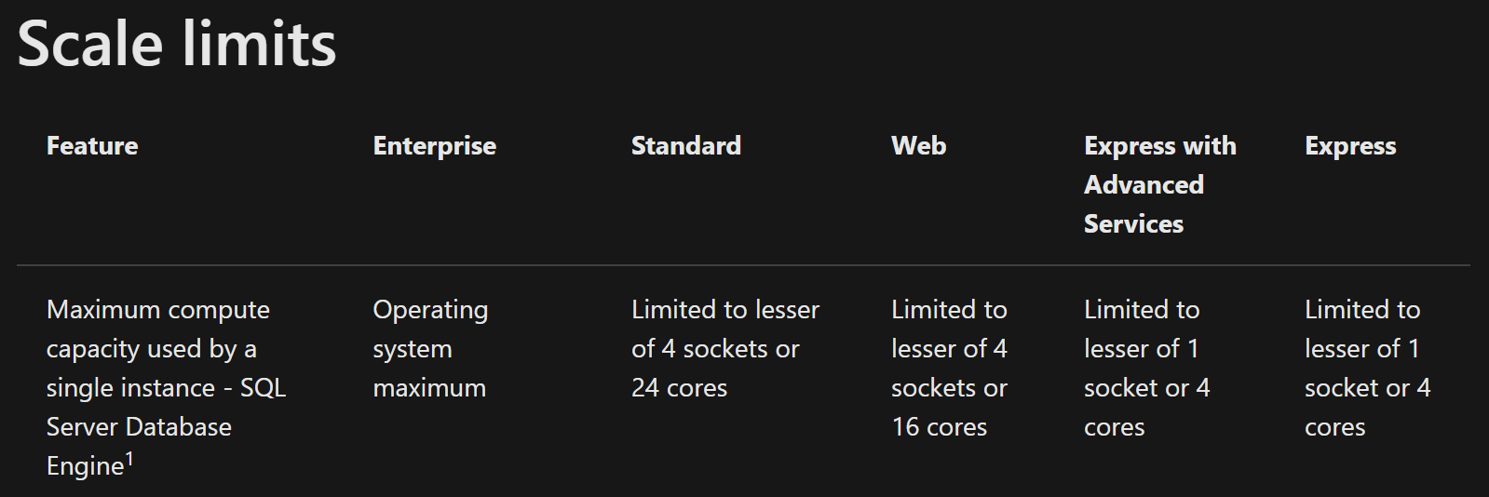Image resolution: width=1489 pixels, height=497 pixels.
Task: Select the rightmost Express edition limit cell
Action: 1366,368
